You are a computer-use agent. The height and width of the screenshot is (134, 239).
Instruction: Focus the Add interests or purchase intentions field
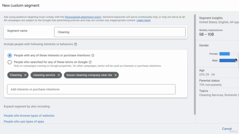91,89
